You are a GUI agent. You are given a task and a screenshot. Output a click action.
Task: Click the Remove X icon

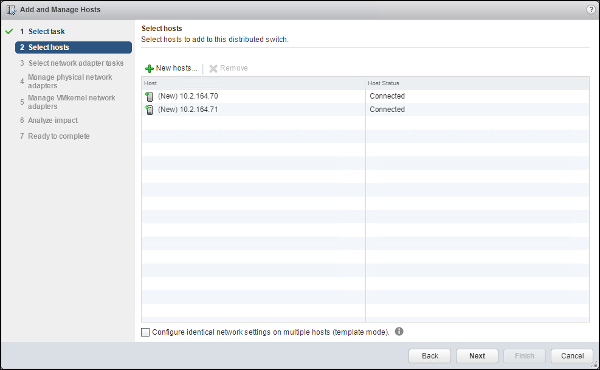click(213, 68)
